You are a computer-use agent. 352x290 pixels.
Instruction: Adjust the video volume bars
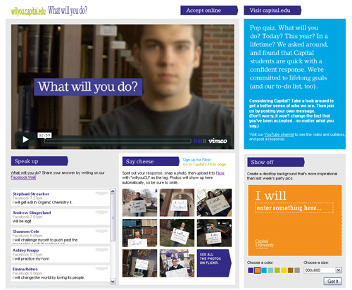coord(200,141)
